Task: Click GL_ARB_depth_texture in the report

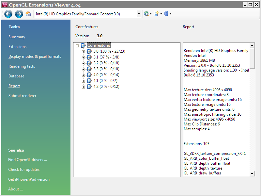Action: 203,168
